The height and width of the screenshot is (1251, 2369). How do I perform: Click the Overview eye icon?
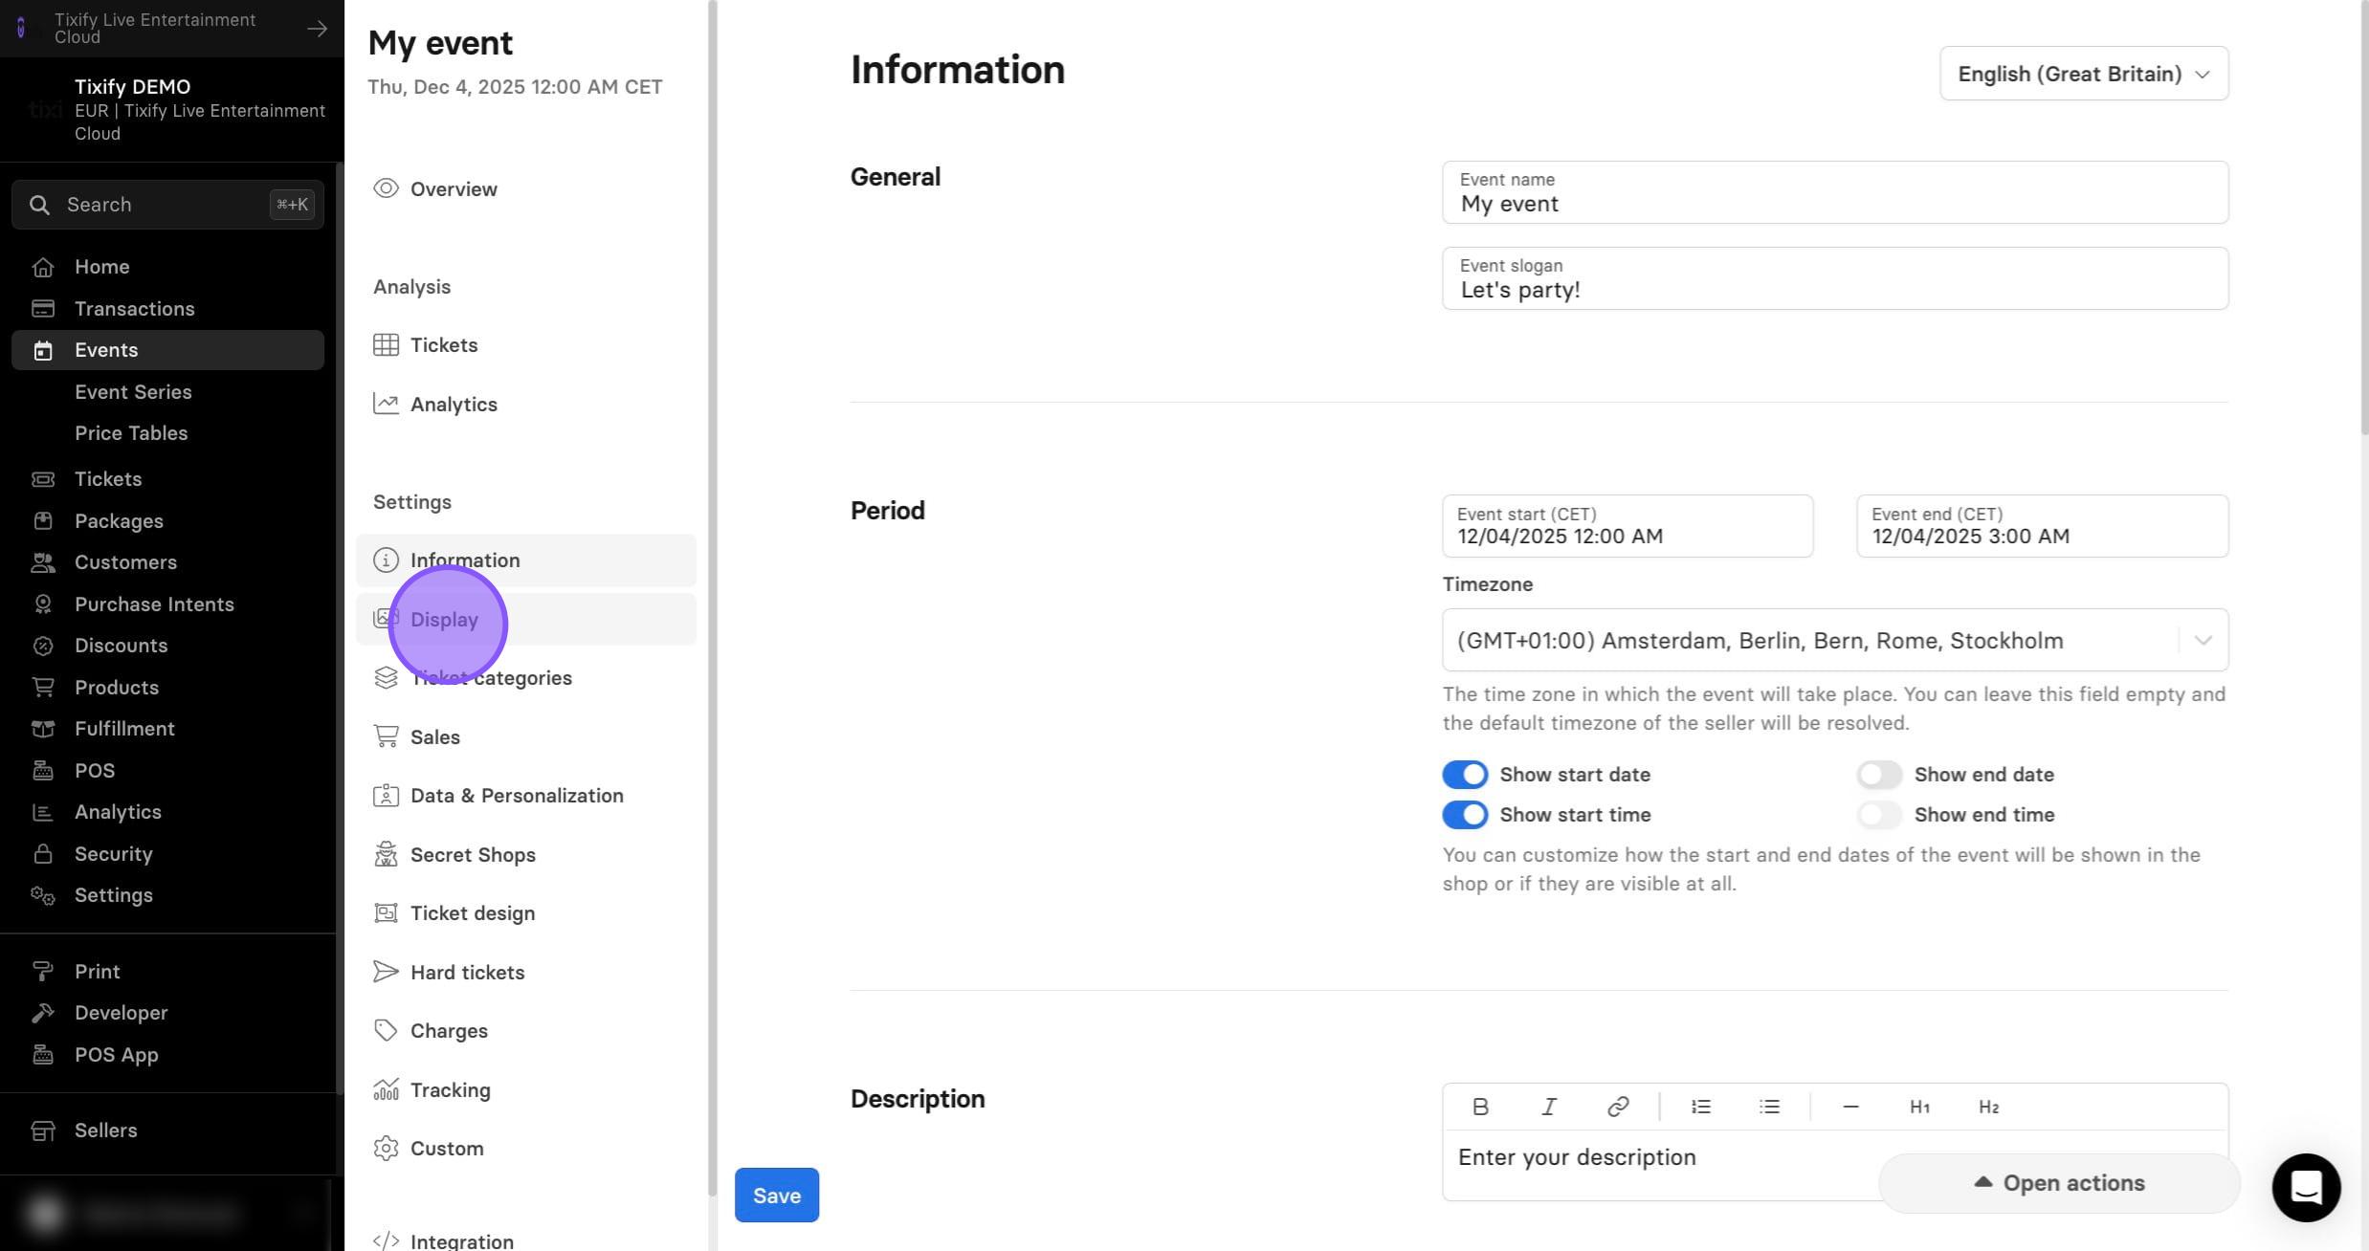point(386,188)
